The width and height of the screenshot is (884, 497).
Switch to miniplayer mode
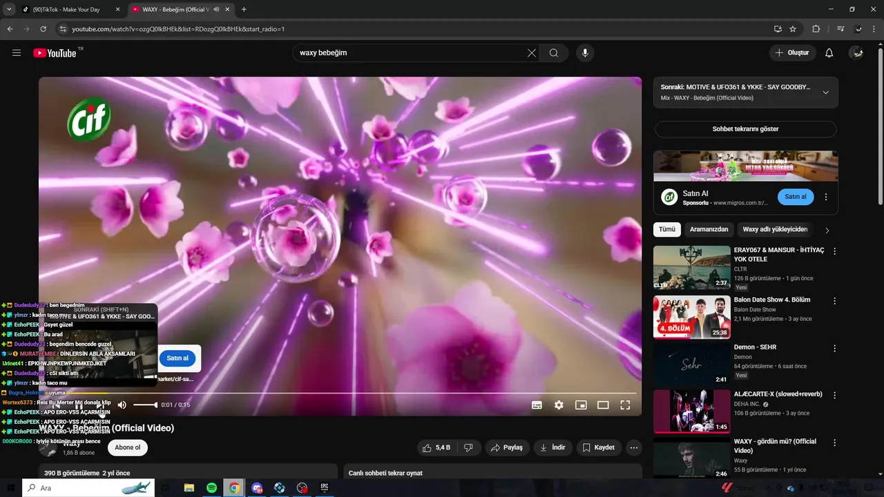click(x=581, y=405)
